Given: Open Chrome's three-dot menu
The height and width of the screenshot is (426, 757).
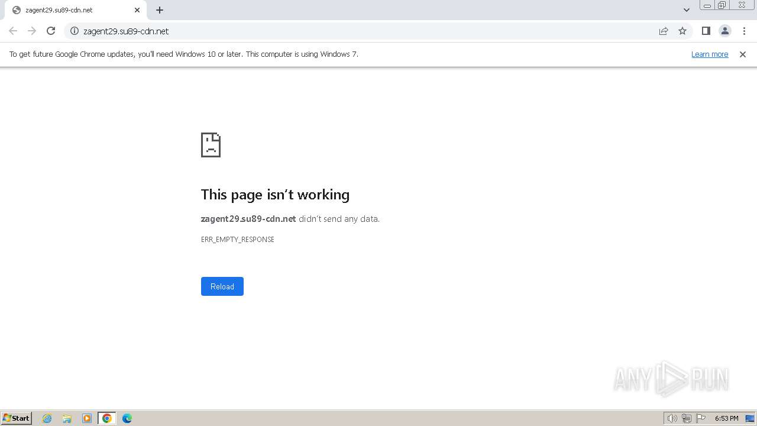Looking at the screenshot, I should 744,31.
